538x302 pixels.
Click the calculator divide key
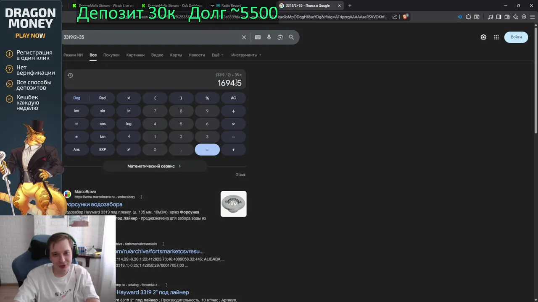[x=233, y=111]
